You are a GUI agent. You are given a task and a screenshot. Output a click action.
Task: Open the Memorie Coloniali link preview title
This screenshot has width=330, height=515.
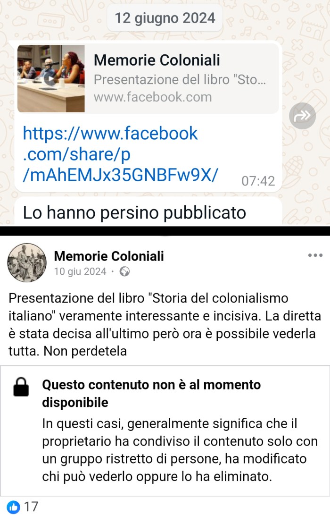click(x=157, y=60)
